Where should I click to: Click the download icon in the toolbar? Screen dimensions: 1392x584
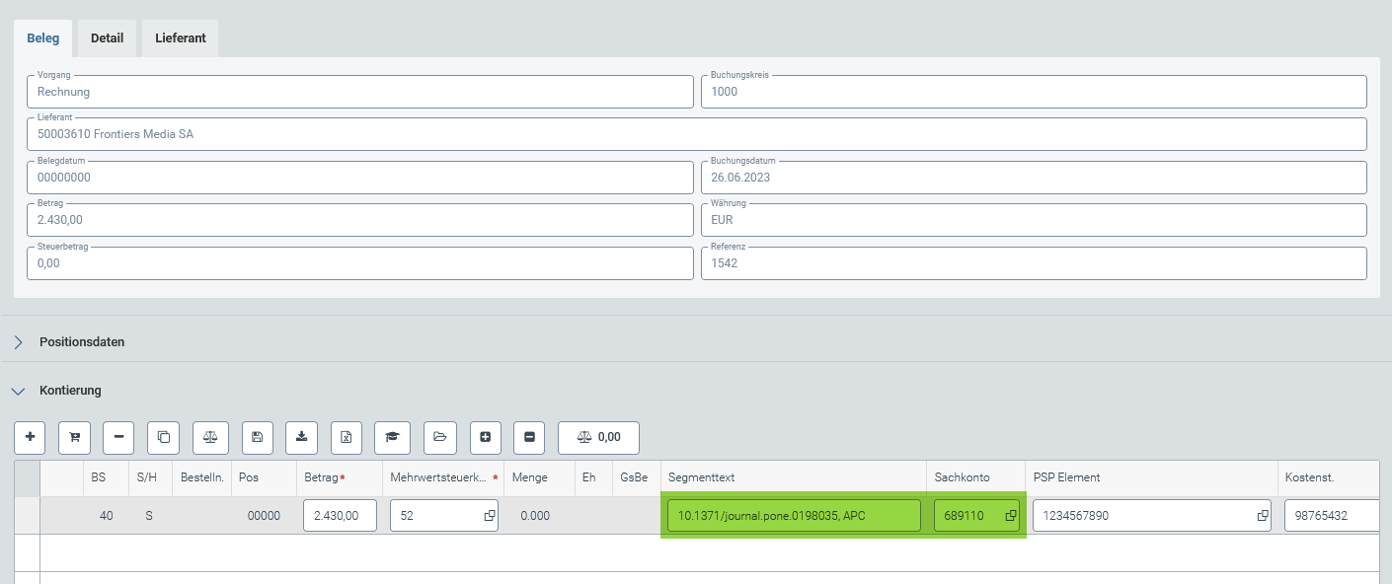click(x=301, y=437)
